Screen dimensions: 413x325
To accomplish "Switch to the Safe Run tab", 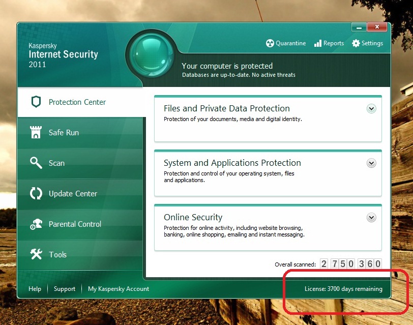I will 80,132.
